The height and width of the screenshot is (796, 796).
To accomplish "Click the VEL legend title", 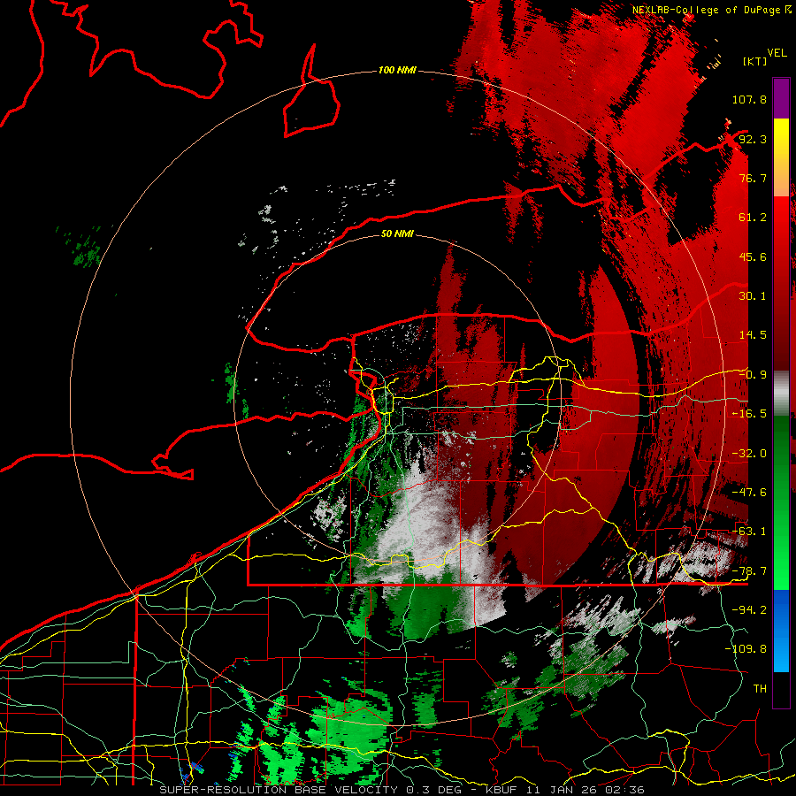I will [x=777, y=53].
